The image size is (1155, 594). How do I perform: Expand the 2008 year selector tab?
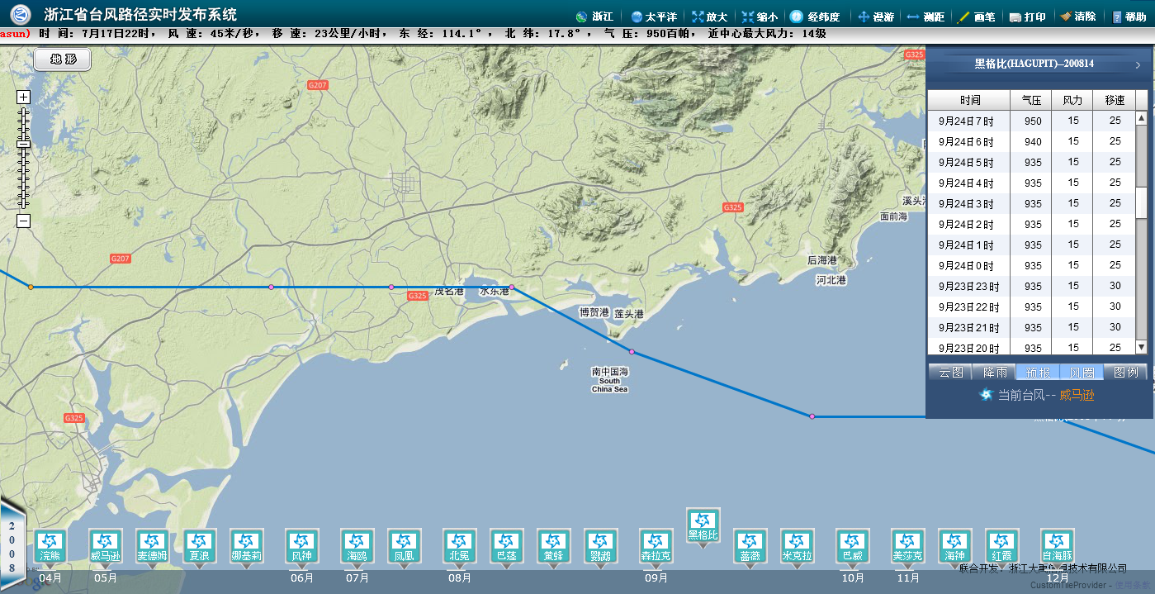pos(12,546)
